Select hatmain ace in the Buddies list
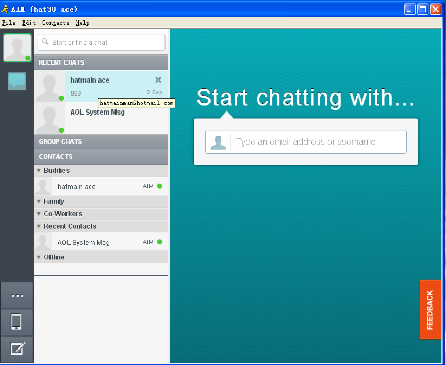This screenshot has height=365, width=446. pos(101,186)
